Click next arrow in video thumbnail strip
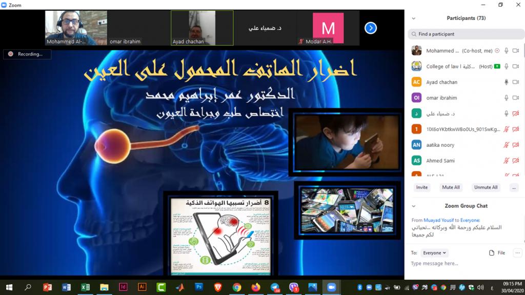This screenshot has width=525, height=295. coord(371,28)
